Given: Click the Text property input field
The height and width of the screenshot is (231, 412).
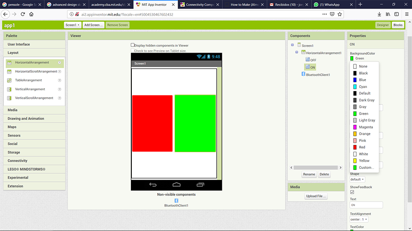Looking at the screenshot, I should point(366,205).
